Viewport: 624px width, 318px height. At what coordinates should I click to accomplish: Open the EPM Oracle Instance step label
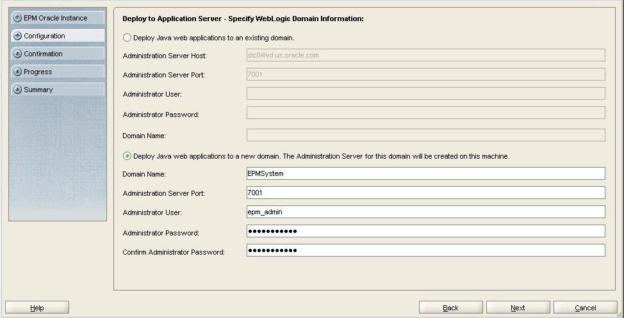coord(55,18)
